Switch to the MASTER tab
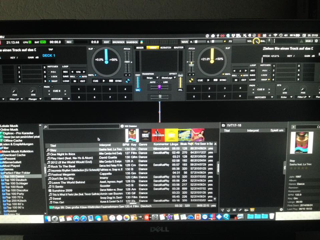Screen dimensions: 320x240 [179, 48]
